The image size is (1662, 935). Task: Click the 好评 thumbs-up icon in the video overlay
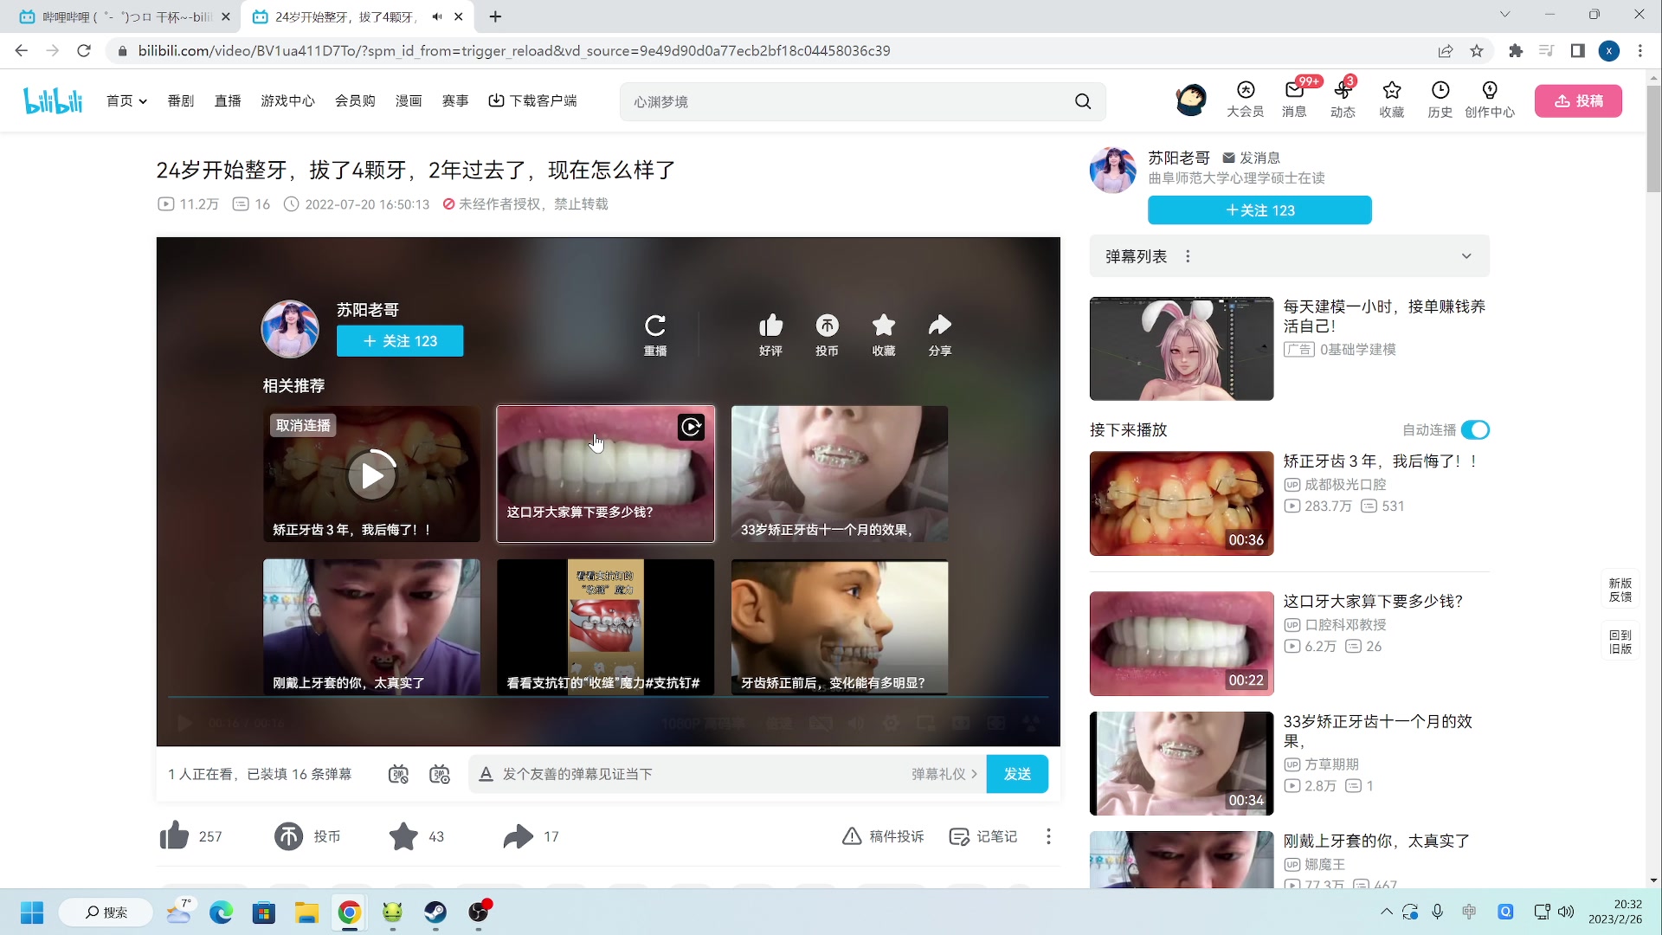tap(770, 326)
